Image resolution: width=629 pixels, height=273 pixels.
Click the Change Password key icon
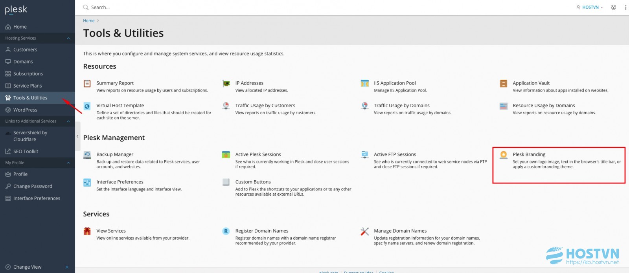coord(8,186)
